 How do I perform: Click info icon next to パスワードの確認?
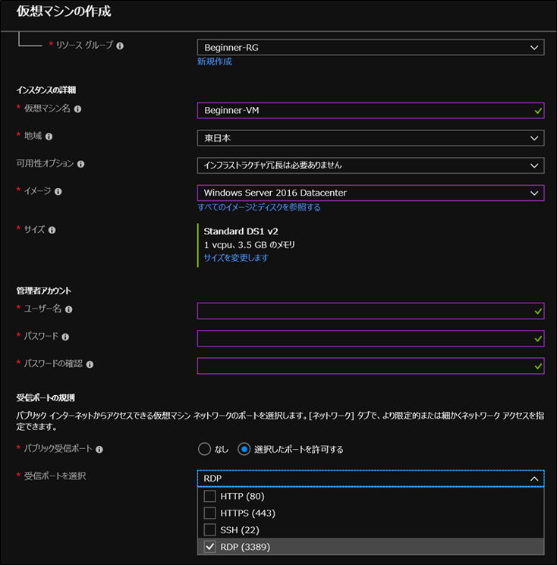(90, 364)
